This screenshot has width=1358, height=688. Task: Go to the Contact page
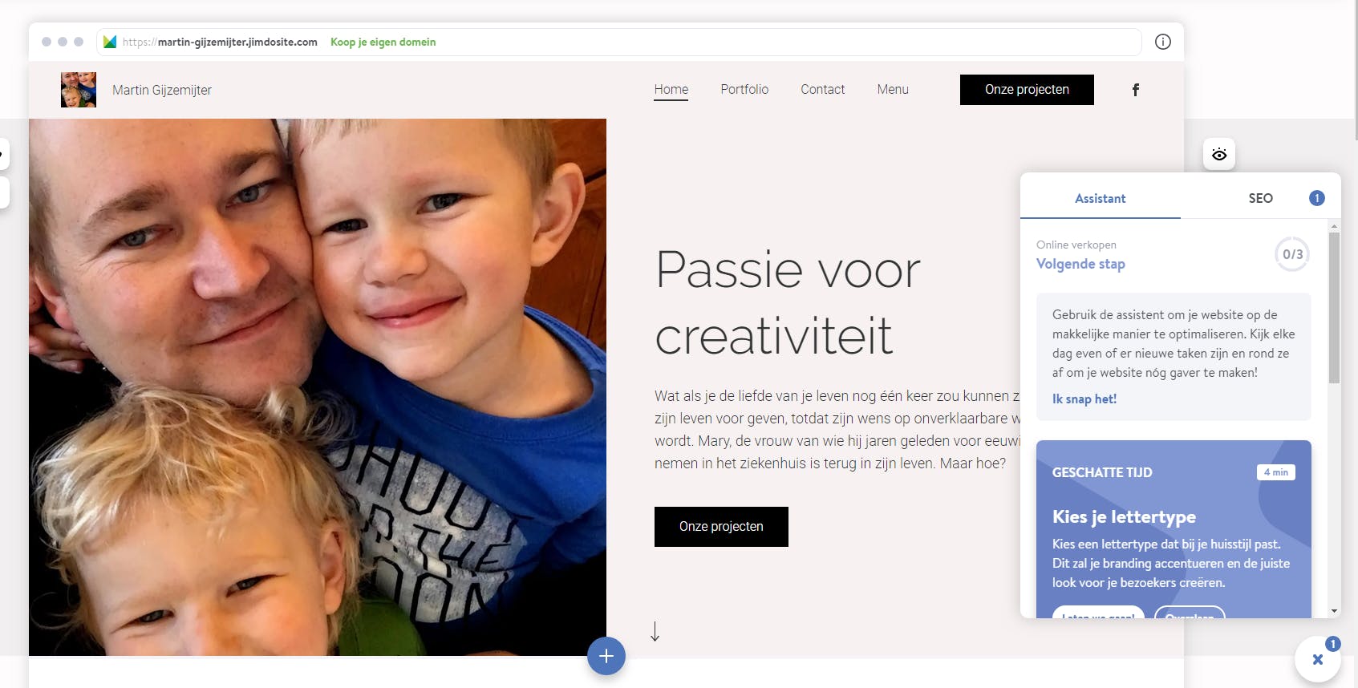coord(822,90)
